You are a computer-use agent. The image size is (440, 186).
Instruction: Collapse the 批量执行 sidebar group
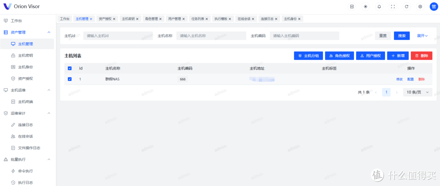[x=27, y=160]
